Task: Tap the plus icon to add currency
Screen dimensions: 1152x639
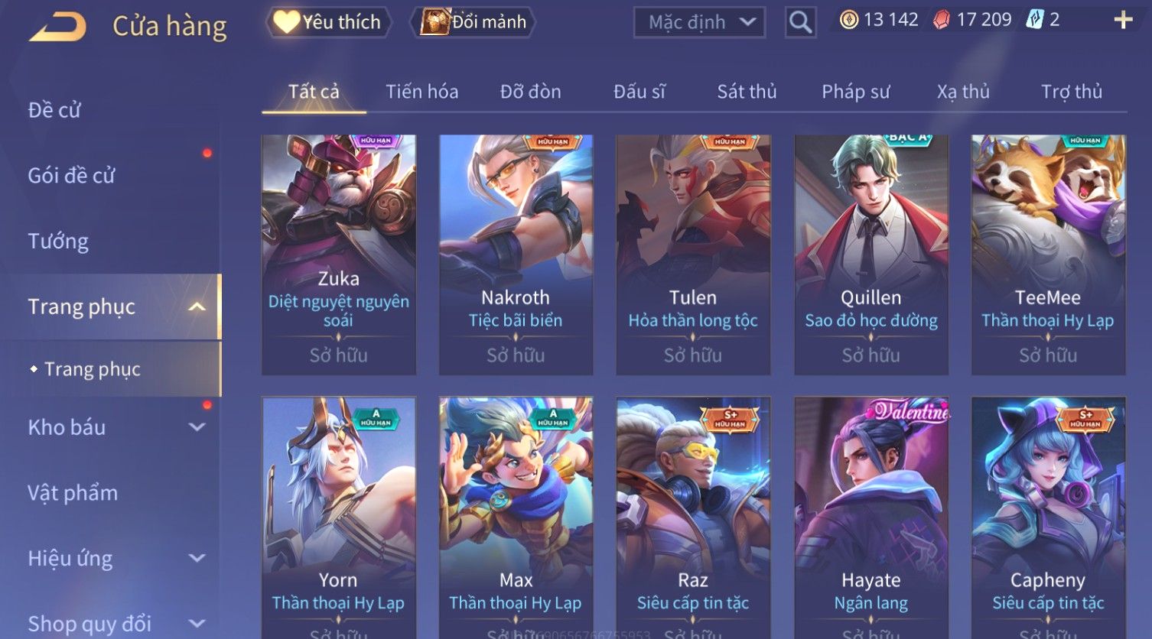Action: pos(1123,21)
